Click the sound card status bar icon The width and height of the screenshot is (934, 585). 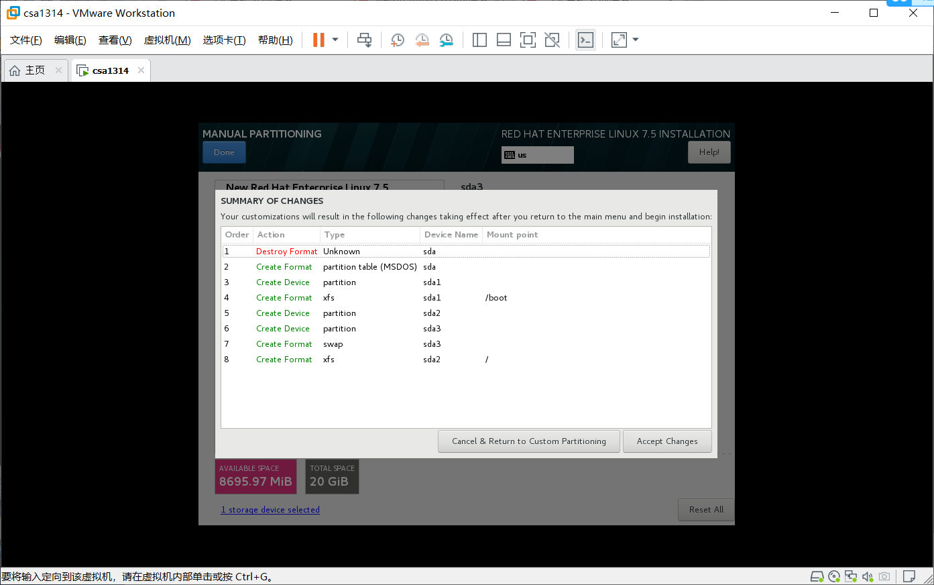coord(868,576)
